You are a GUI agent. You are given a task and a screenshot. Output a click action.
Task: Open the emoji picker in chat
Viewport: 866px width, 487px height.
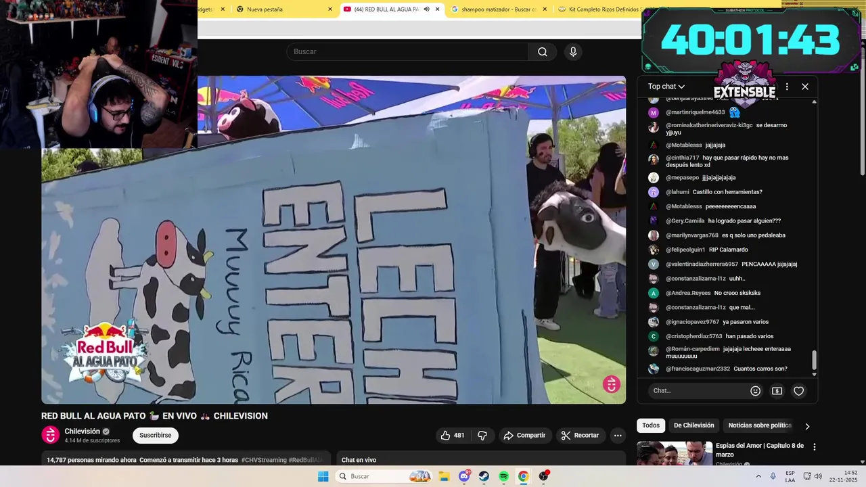tap(756, 391)
